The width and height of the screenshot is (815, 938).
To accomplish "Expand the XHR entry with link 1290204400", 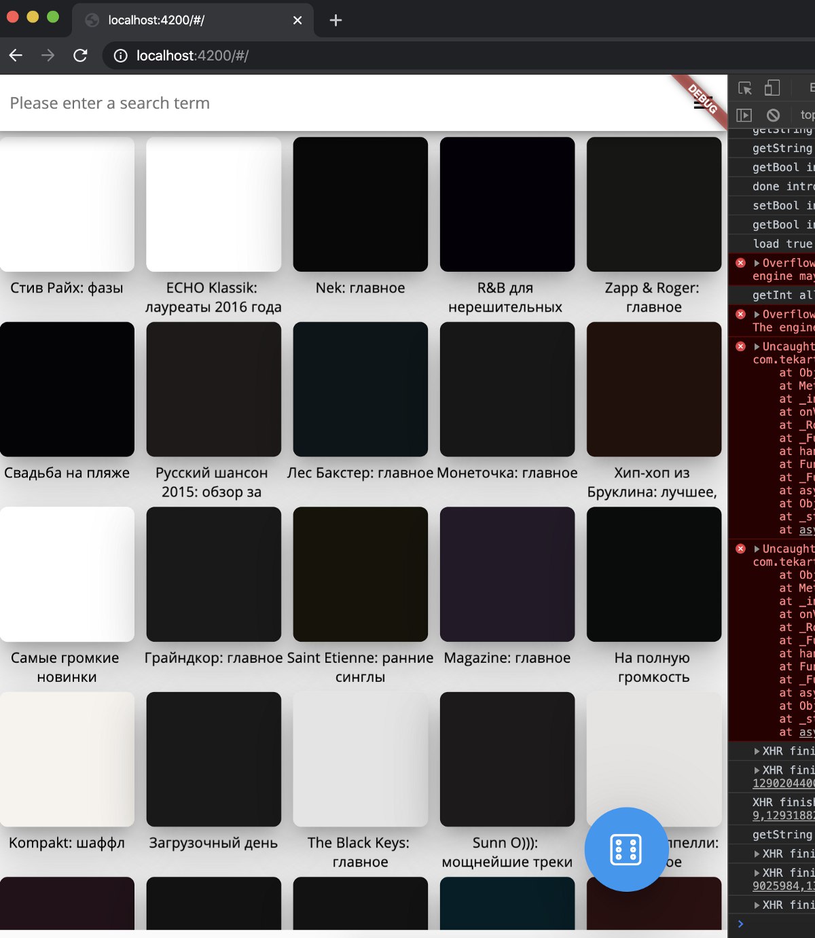I will point(757,770).
